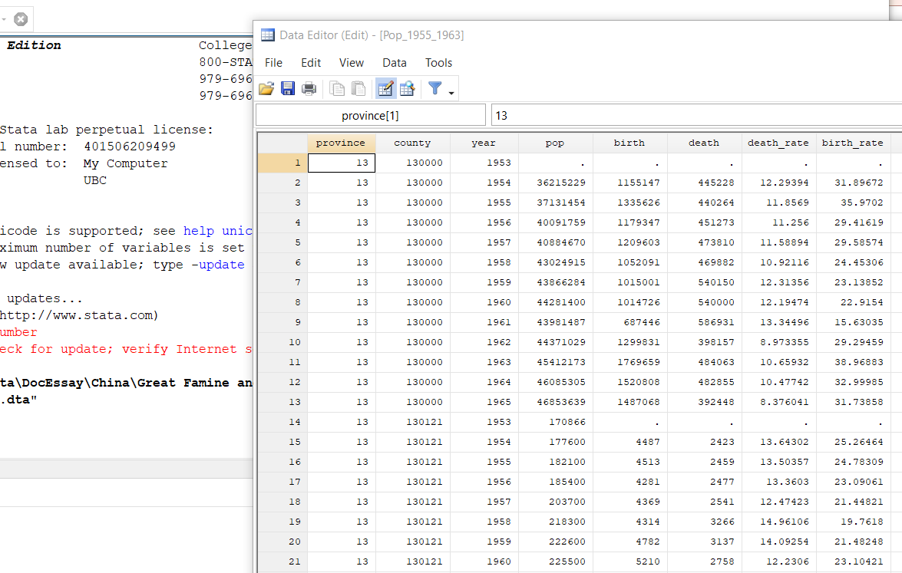Toggle Edit mode pencil icon
The width and height of the screenshot is (902, 573).
385,89
